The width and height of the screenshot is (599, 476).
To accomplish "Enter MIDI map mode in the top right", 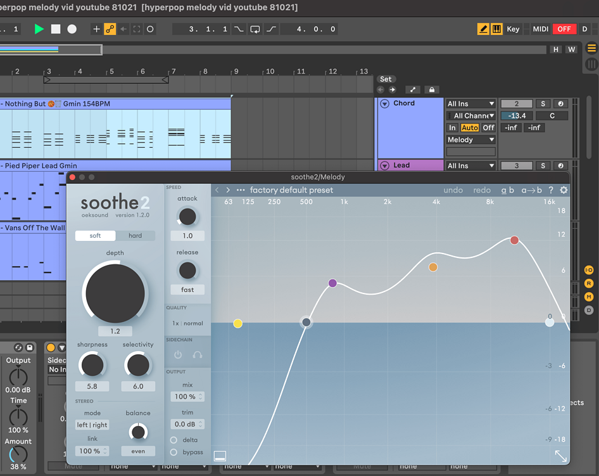I will click(540, 29).
